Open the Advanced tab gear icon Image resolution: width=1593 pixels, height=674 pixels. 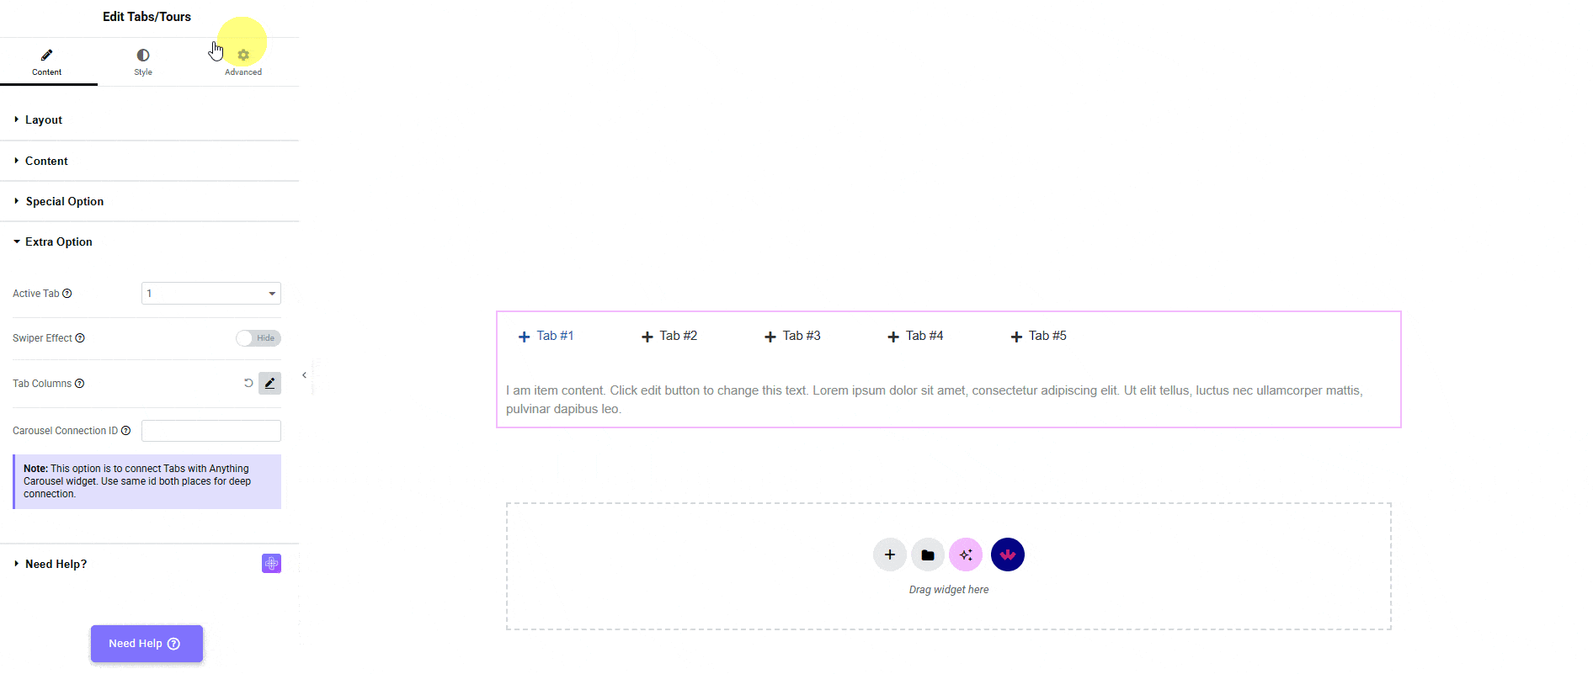click(243, 56)
